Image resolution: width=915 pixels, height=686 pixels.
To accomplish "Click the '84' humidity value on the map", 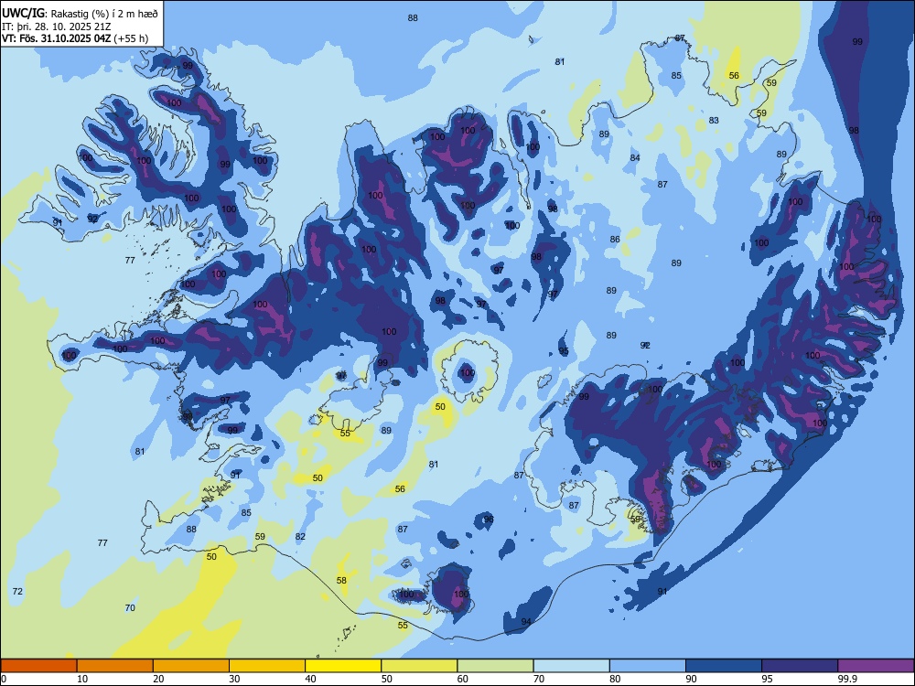I will point(635,158).
